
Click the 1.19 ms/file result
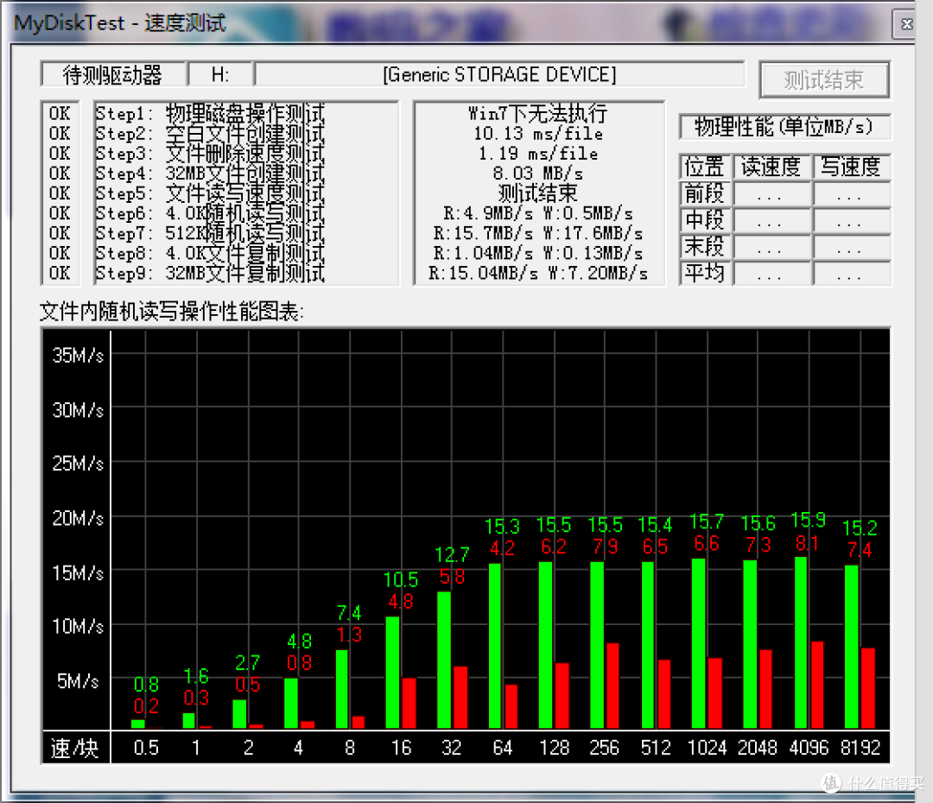pos(538,154)
